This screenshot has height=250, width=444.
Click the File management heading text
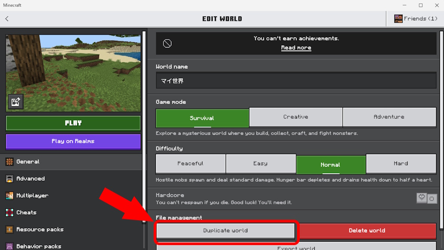pos(178,218)
